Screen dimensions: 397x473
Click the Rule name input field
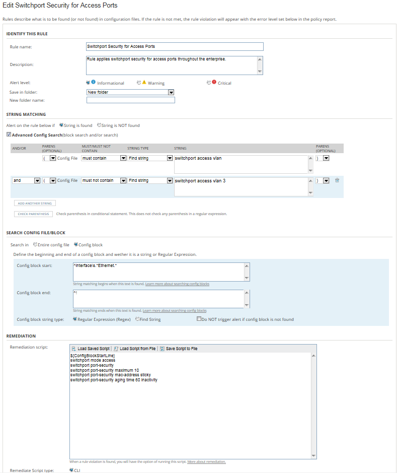175,46
